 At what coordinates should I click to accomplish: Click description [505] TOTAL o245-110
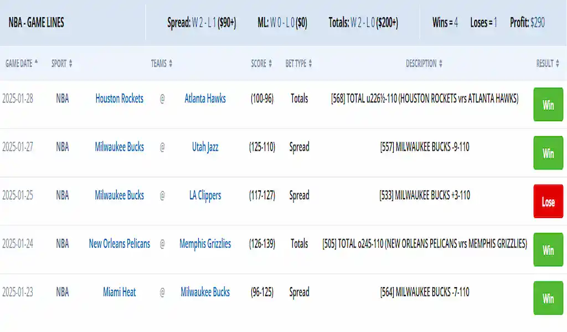click(x=425, y=243)
